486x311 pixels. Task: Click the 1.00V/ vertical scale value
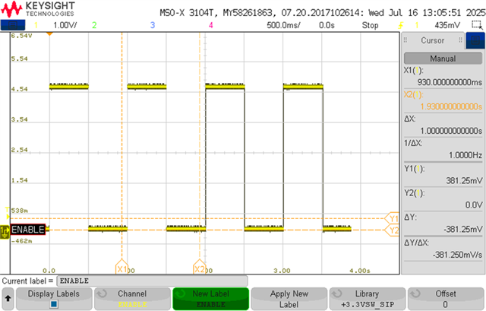65,25
